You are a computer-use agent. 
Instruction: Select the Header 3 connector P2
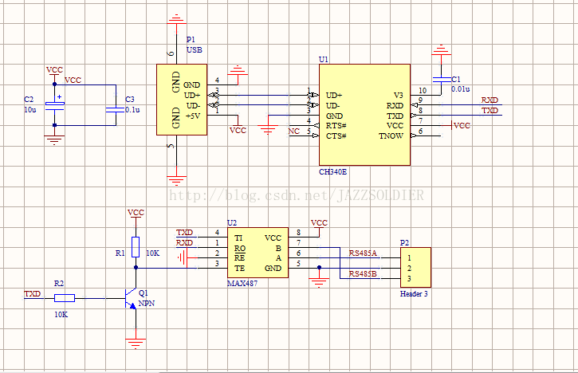pos(415,267)
